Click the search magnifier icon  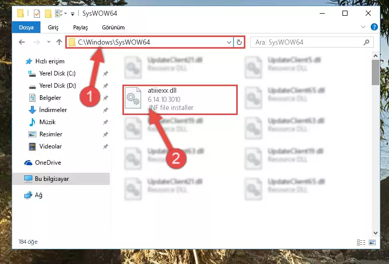click(367, 42)
